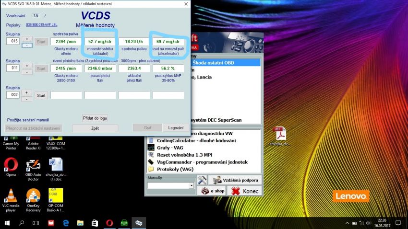408x229 pixels.
Task: Open OneKey Recovery desktop shortcut
Action: click(33, 200)
